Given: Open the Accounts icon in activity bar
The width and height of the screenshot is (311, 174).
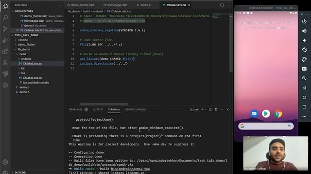Looking at the screenshot, I should [5, 162].
